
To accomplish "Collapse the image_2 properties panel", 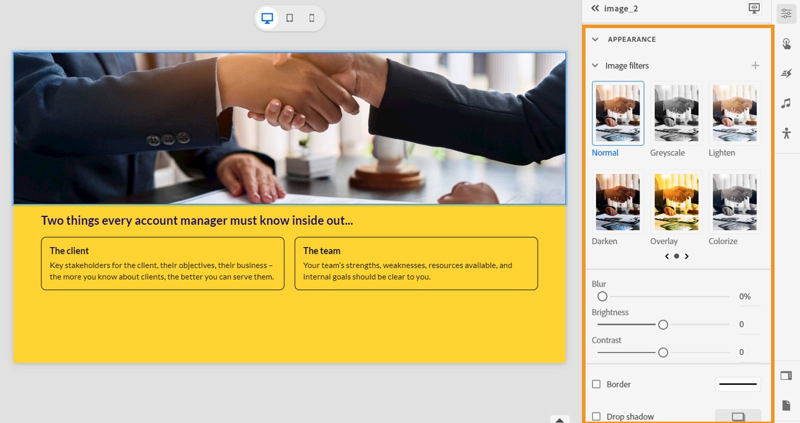I will [595, 8].
